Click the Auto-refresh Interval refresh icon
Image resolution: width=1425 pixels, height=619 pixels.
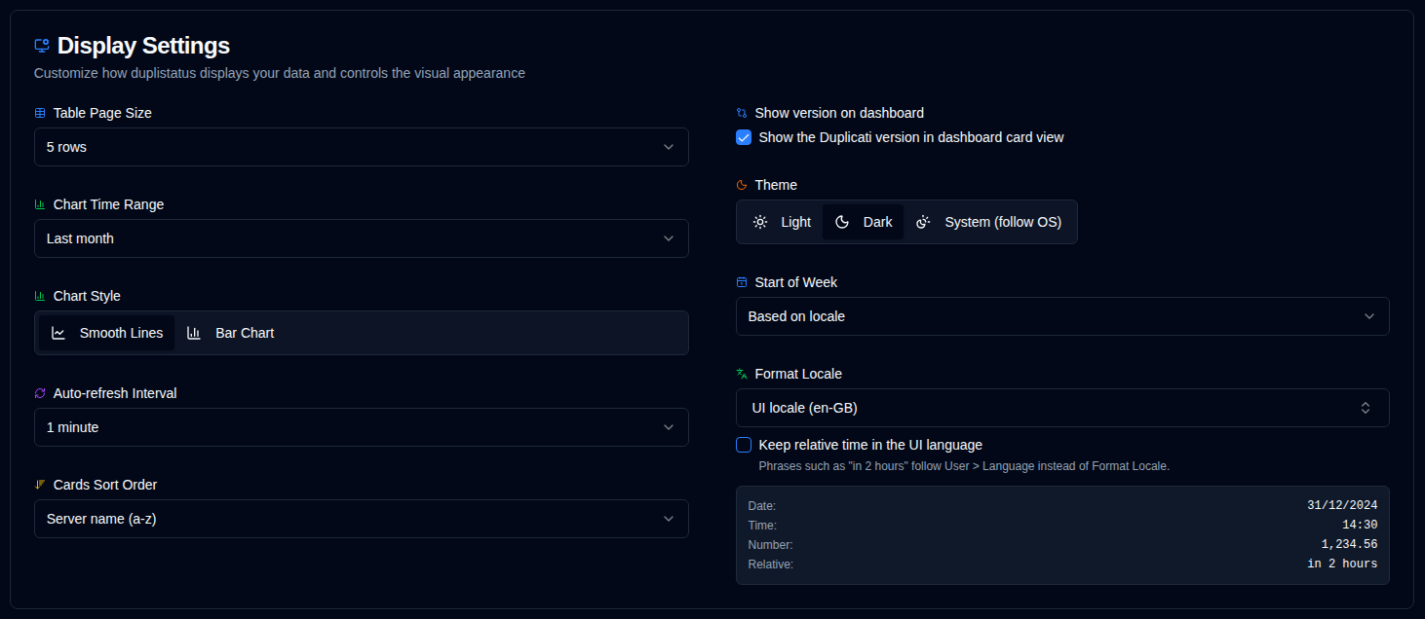click(x=40, y=393)
